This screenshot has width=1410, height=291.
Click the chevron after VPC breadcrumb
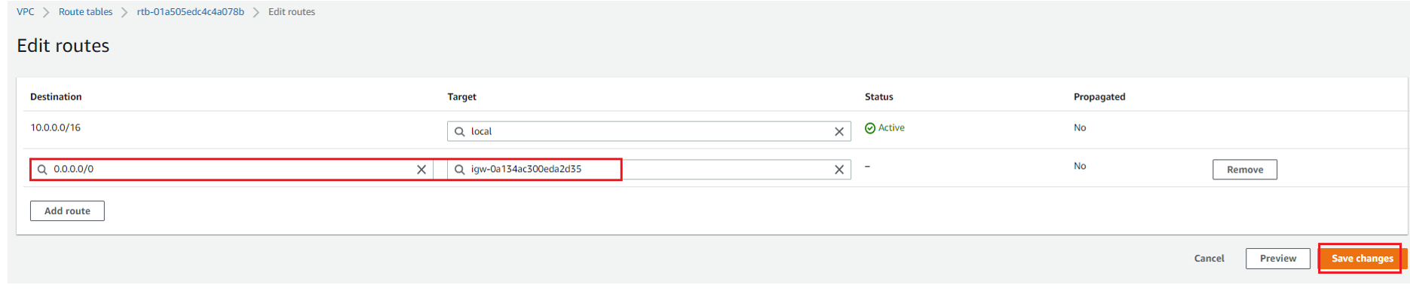pos(46,12)
